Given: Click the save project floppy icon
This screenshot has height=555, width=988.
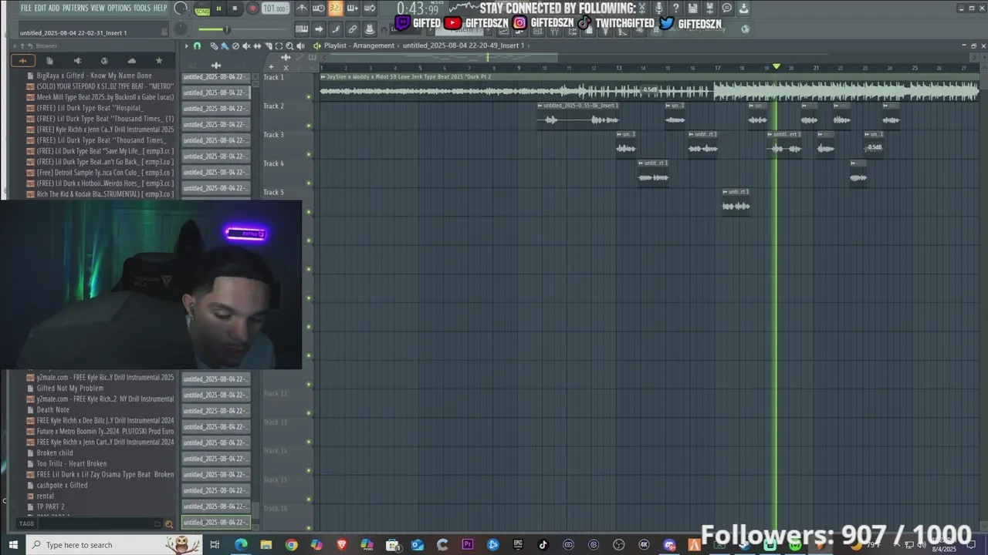Looking at the screenshot, I should click(x=693, y=8).
